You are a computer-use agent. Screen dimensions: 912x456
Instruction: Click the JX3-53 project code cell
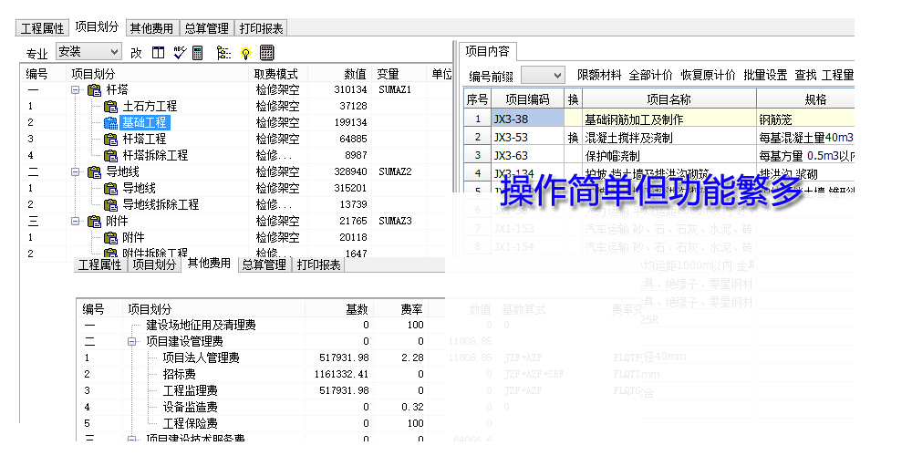point(527,138)
